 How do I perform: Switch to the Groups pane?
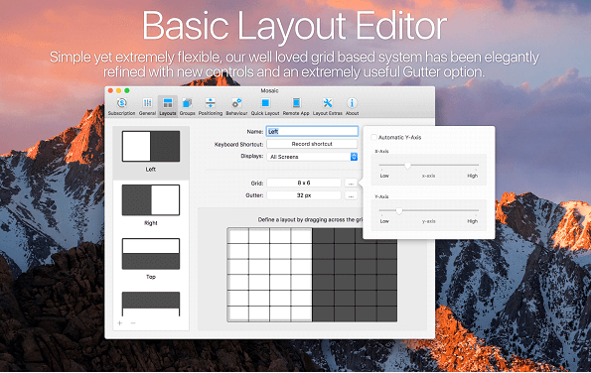(188, 106)
